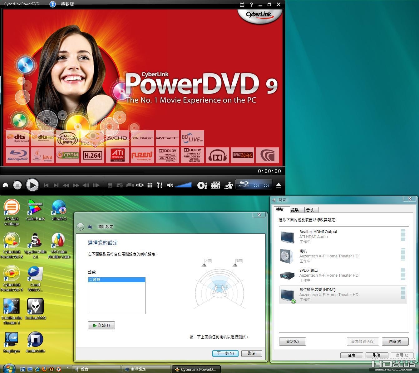Open the EFI Color Profiler Suite shortcut
The width and height of the screenshot is (419, 373).
[x=59, y=246]
